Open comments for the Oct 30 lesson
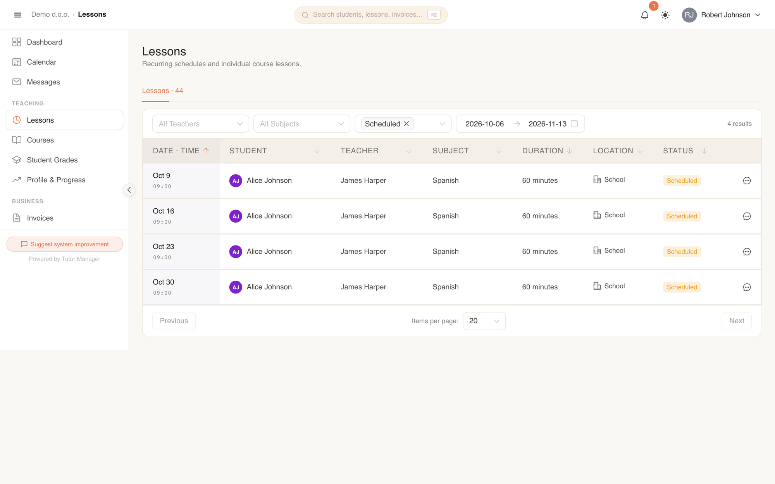This screenshot has width=775, height=484. click(x=747, y=287)
